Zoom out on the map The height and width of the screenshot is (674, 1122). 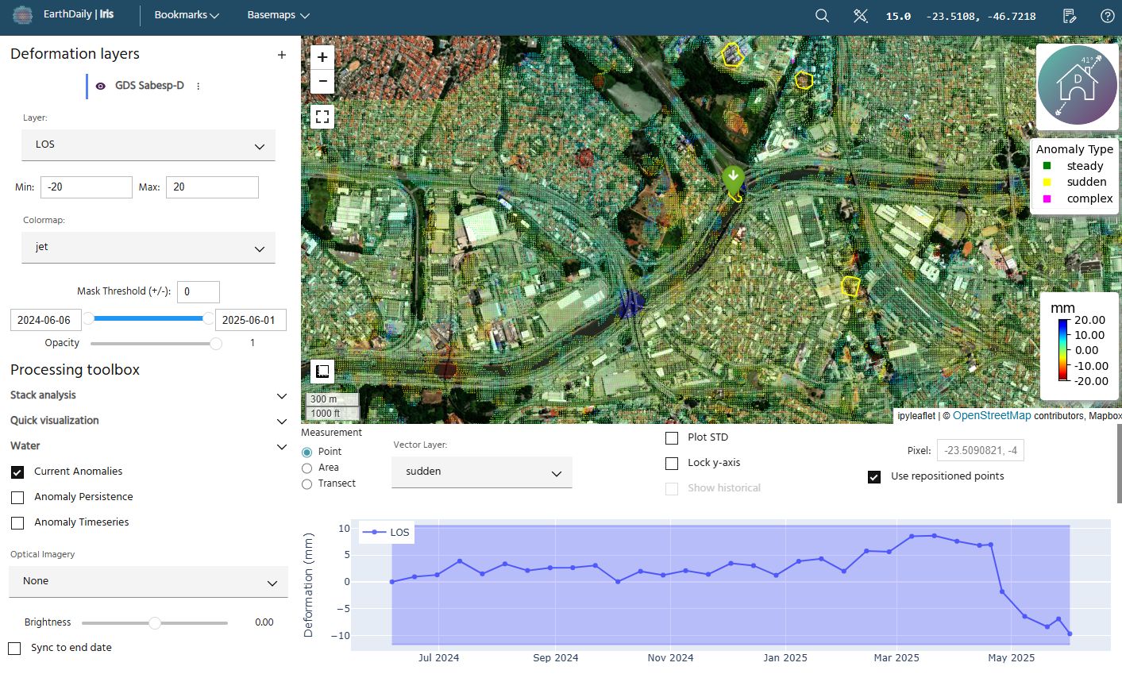point(322,81)
